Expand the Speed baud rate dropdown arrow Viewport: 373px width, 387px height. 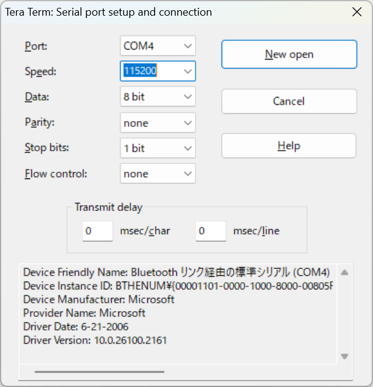click(x=188, y=71)
